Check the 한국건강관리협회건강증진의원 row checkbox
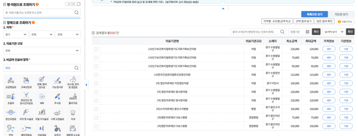 click(96, 74)
